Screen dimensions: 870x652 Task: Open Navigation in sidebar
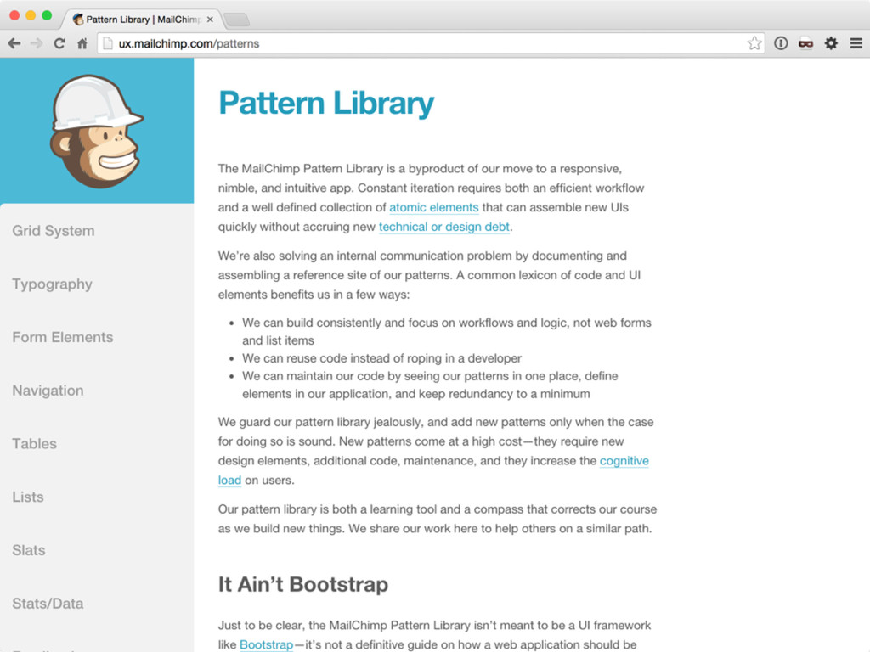48,391
